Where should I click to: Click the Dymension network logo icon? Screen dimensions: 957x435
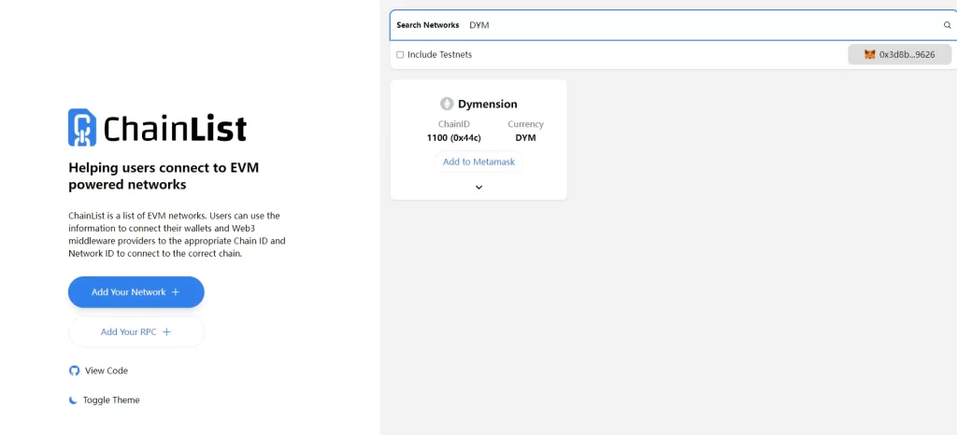(447, 104)
